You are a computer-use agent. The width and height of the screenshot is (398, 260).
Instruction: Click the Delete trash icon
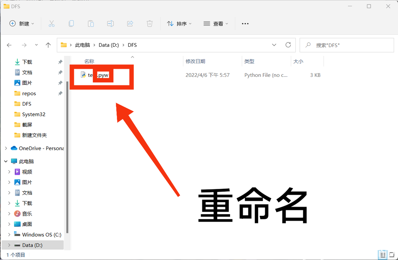pyautogui.click(x=150, y=24)
